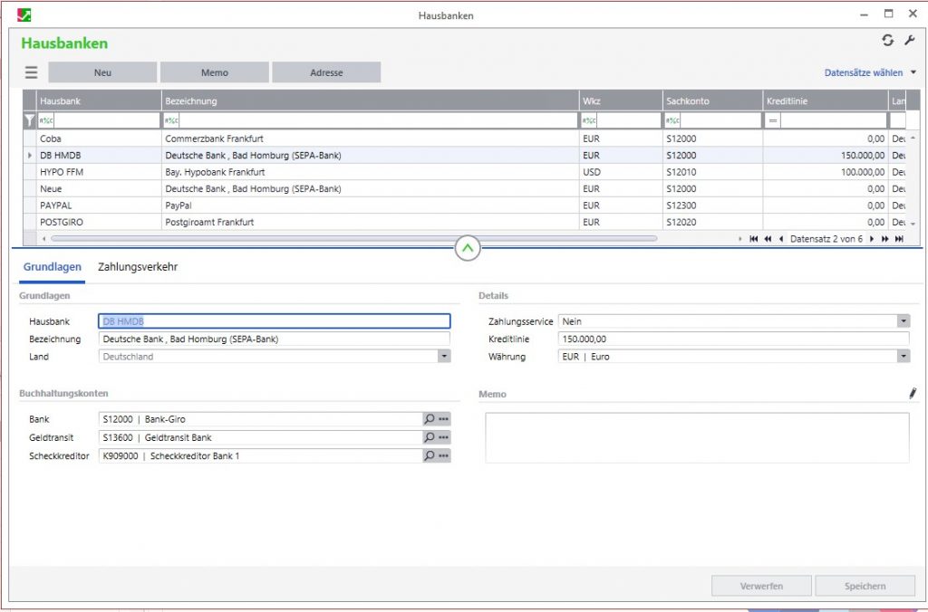Open the Währung currency dropdown
This screenshot has height=612, width=928.
coord(903,357)
